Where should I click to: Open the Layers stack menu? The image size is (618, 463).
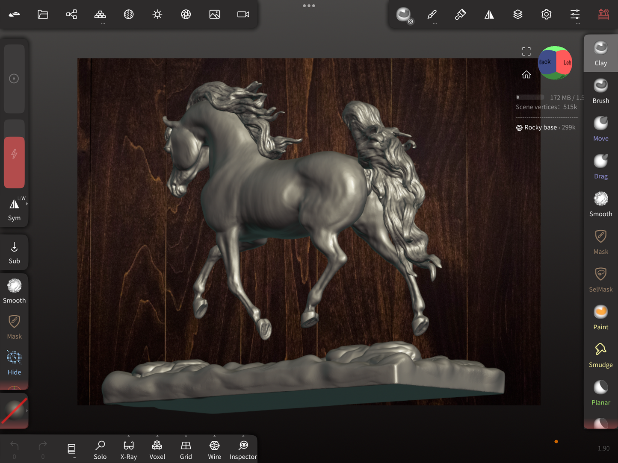pyautogui.click(x=517, y=15)
